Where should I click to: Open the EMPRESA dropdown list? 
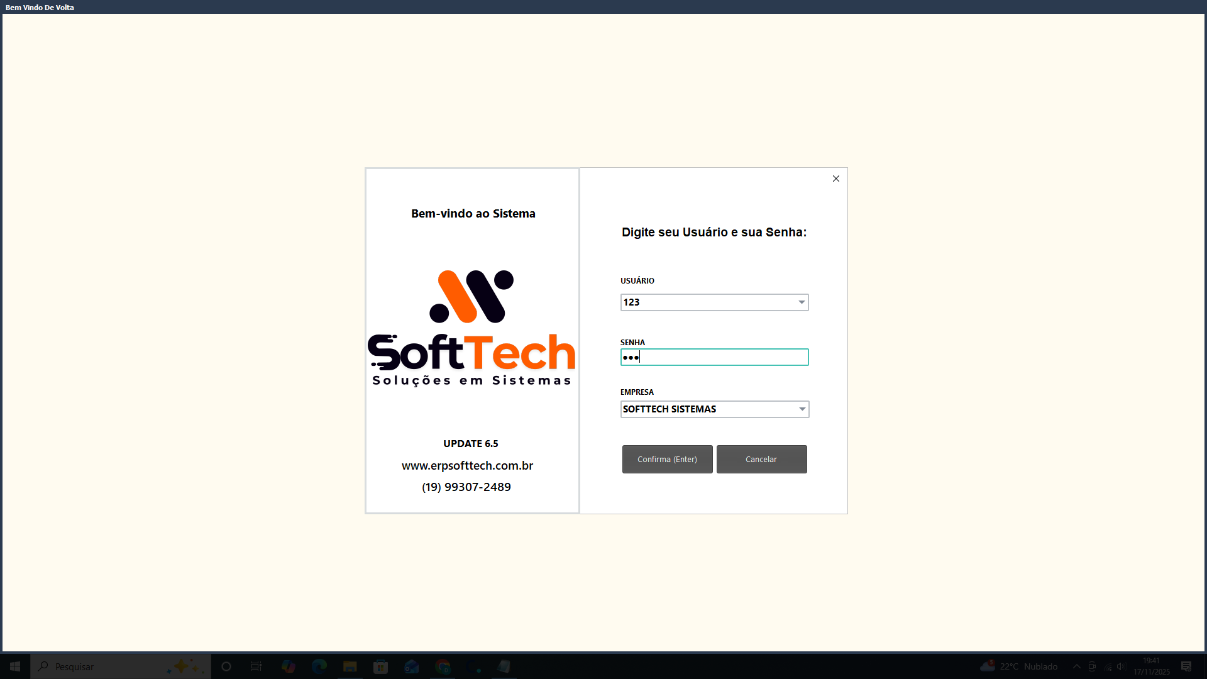coord(802,409)
